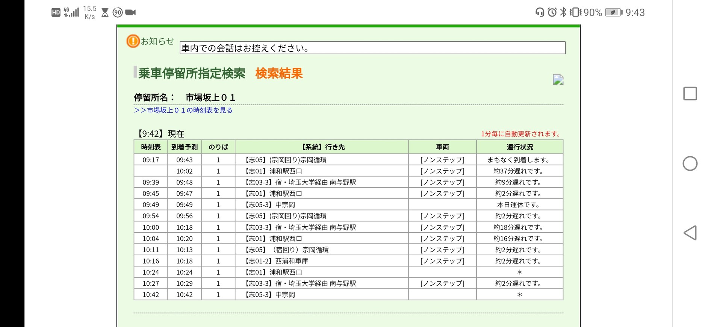Screen dimensions: 708x327
Task: Click the notice text field about conversations
Action: click(x=372, y=48)
